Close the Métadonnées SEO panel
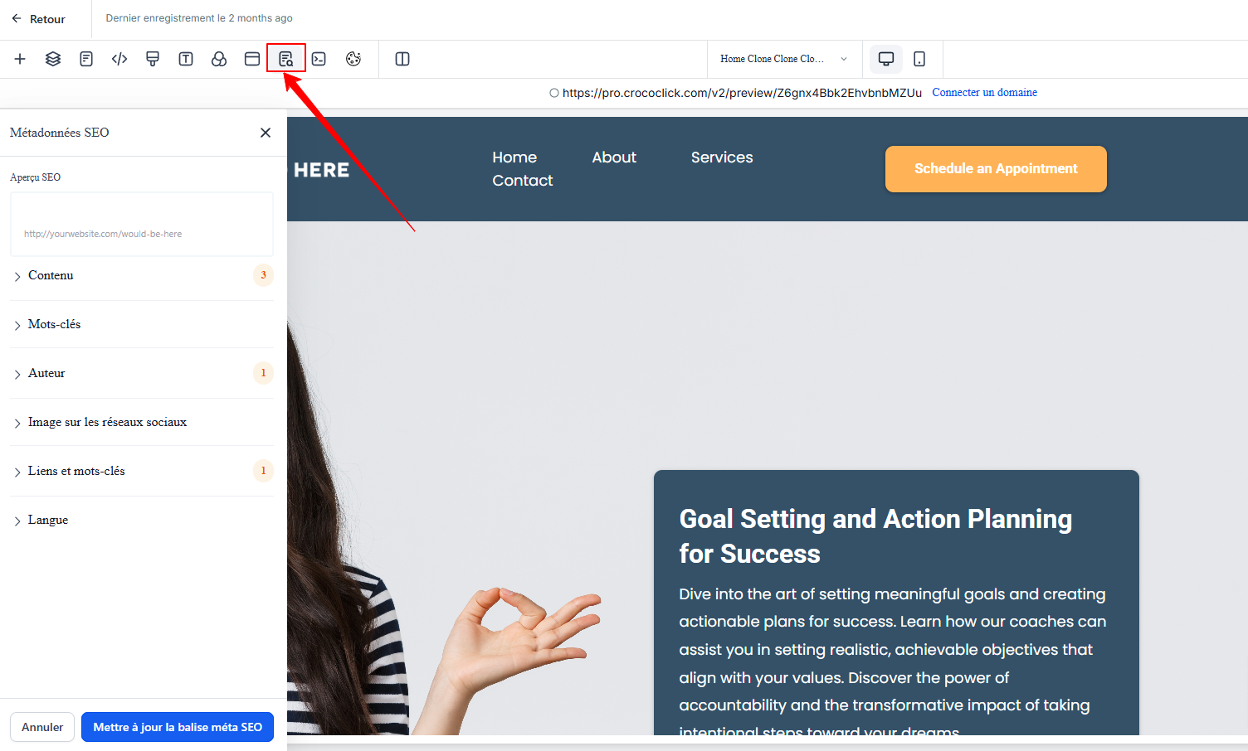Screen dimensions: 1248x751 (x=266, y=133)
